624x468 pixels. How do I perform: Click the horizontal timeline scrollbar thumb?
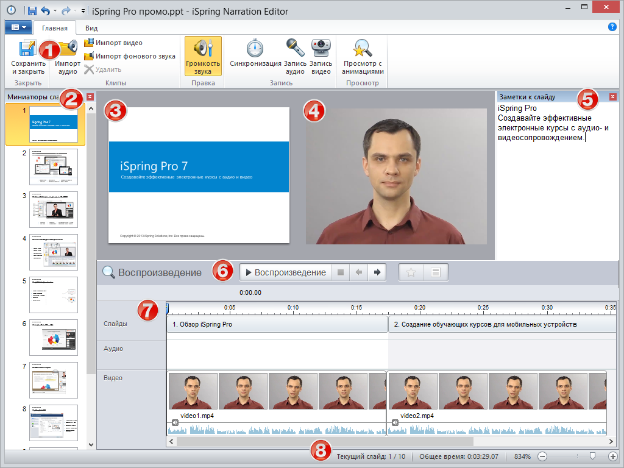325,441
